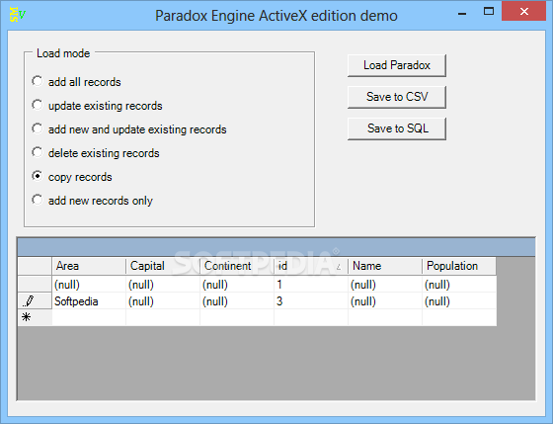The image size is (553, 424).
Task: Select the first row's header selector
Action: pyautogui.click(x=35, y=285)
